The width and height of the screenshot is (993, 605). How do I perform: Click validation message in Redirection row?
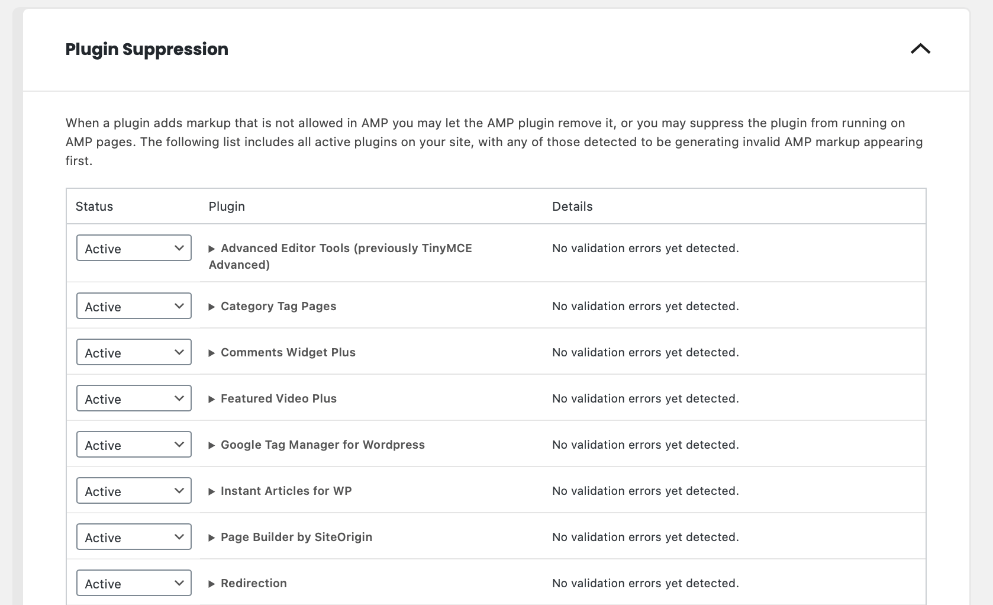click(646, 583)
